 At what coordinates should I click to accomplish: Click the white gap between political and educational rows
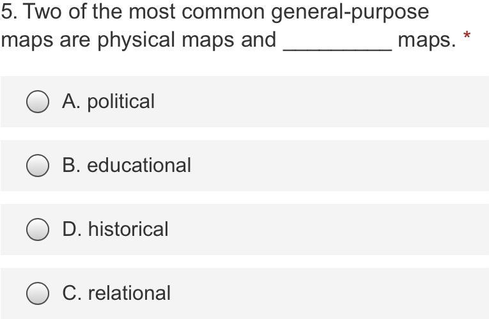pos(244,134)
